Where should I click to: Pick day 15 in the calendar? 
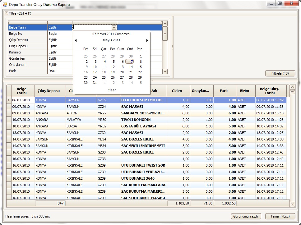[140, 67]
